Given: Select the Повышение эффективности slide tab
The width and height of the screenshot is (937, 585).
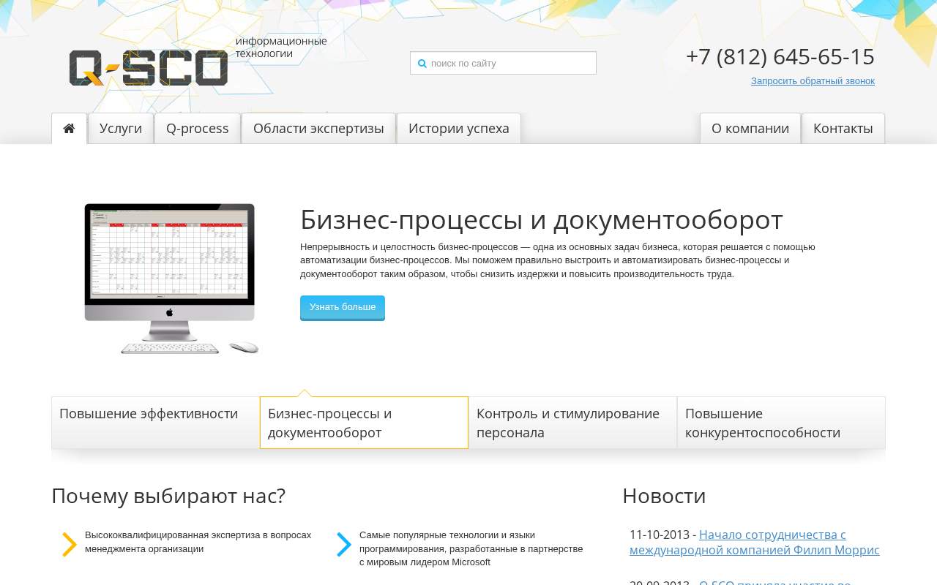Looking at the screenshot, I should (x=155, y=423).
